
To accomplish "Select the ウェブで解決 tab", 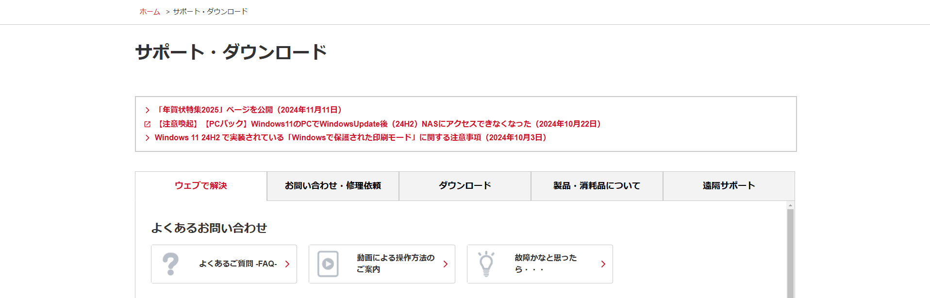I will tap(201, 186).
